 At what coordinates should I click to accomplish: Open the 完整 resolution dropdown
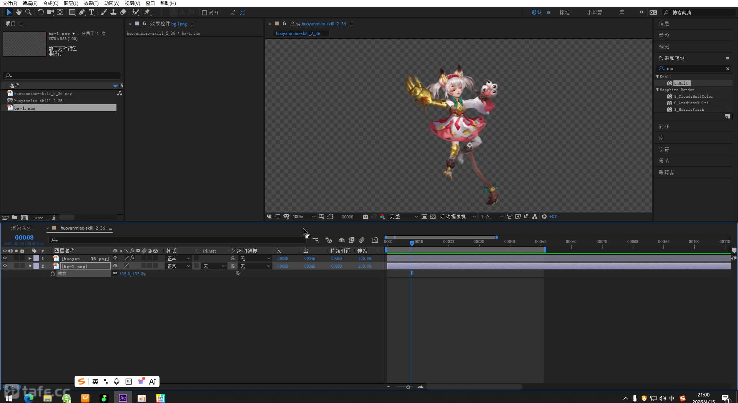[404, 217]
